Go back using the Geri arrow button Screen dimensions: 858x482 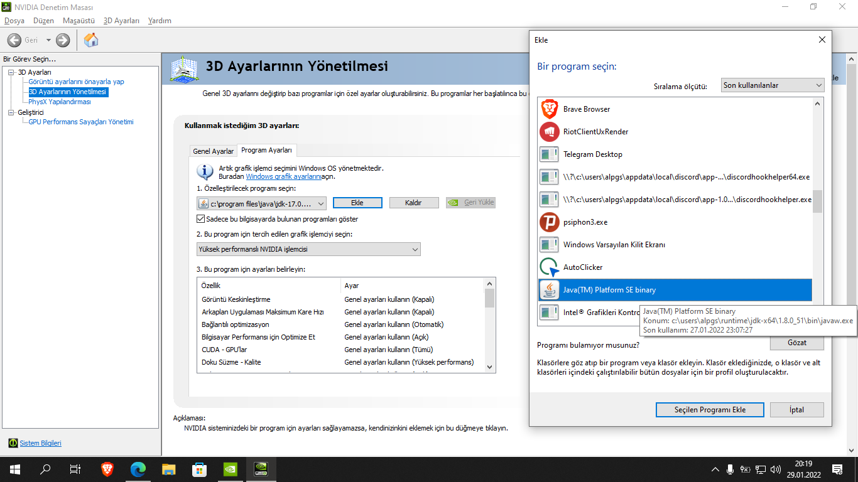14,40
